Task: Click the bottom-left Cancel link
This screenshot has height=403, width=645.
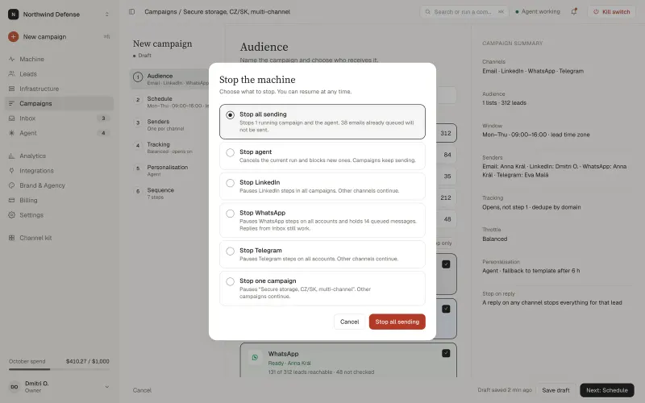Action: tap(142, 390)
